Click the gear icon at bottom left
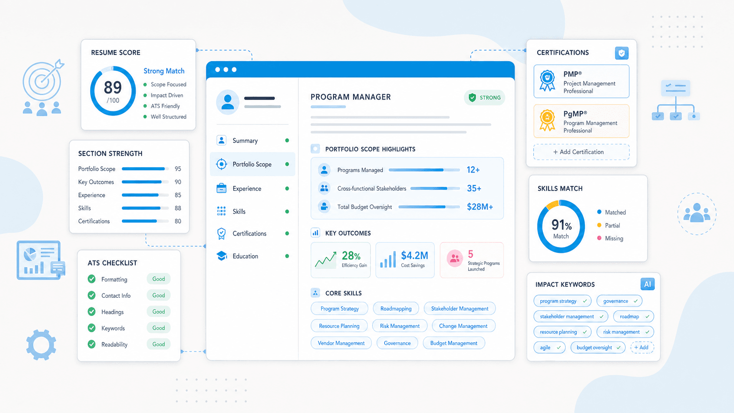This screenshot has height=413, width=734. (41, 345)
